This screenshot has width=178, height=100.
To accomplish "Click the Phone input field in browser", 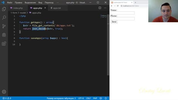I will [x=123, y=19].
